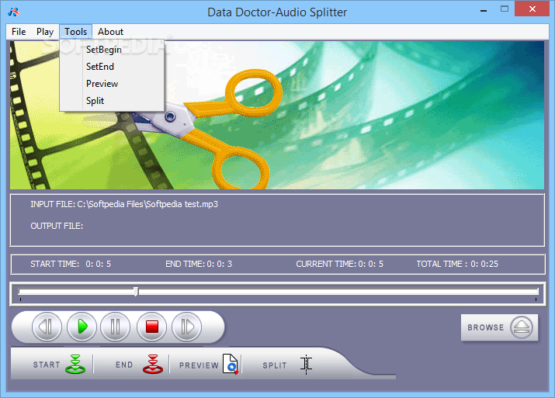Open the File menu
This screenshot has height=398, width=555.
tap(19, 32)
